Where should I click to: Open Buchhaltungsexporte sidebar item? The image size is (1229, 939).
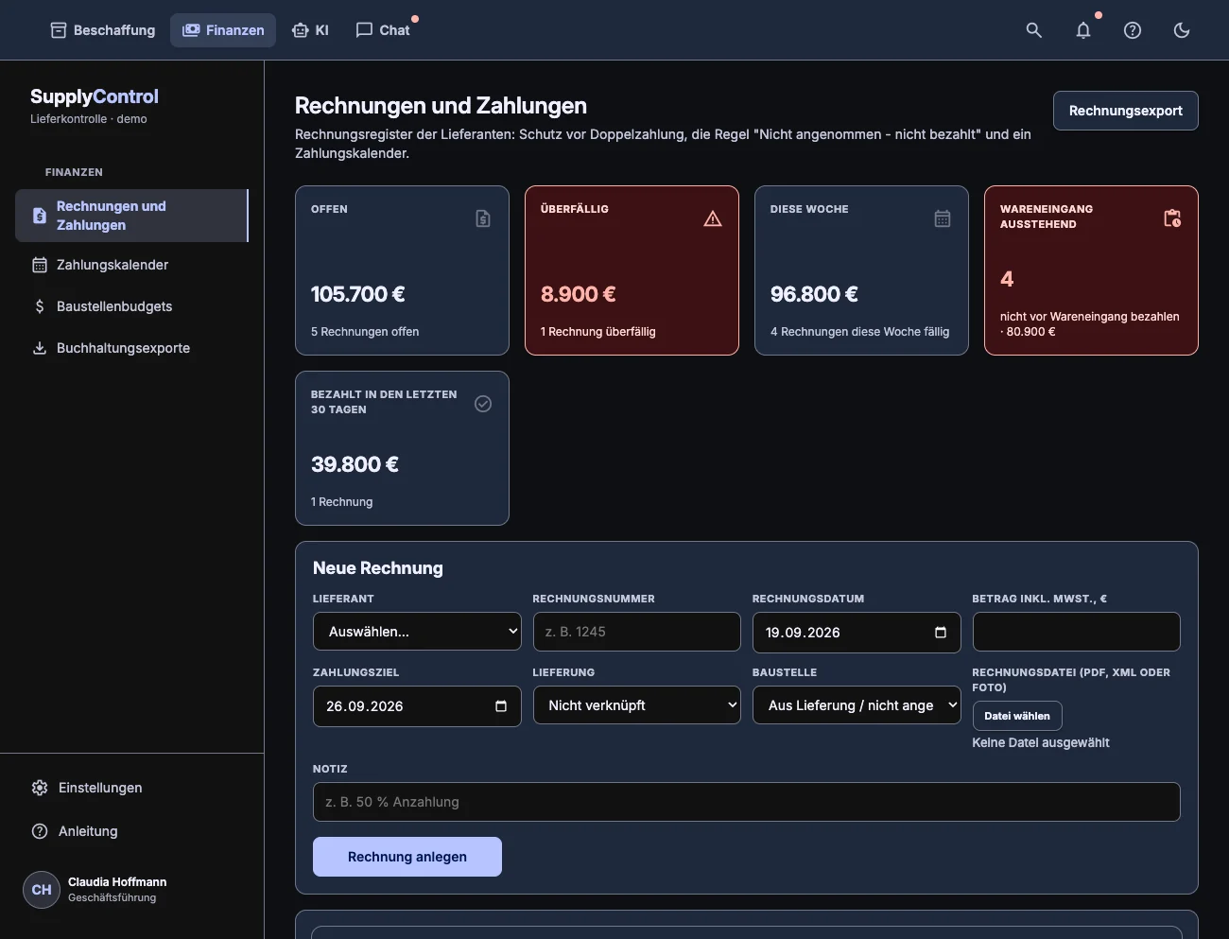131,348
